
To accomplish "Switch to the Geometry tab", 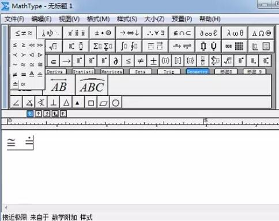I will pyautogui.click(x=198, y=72).
